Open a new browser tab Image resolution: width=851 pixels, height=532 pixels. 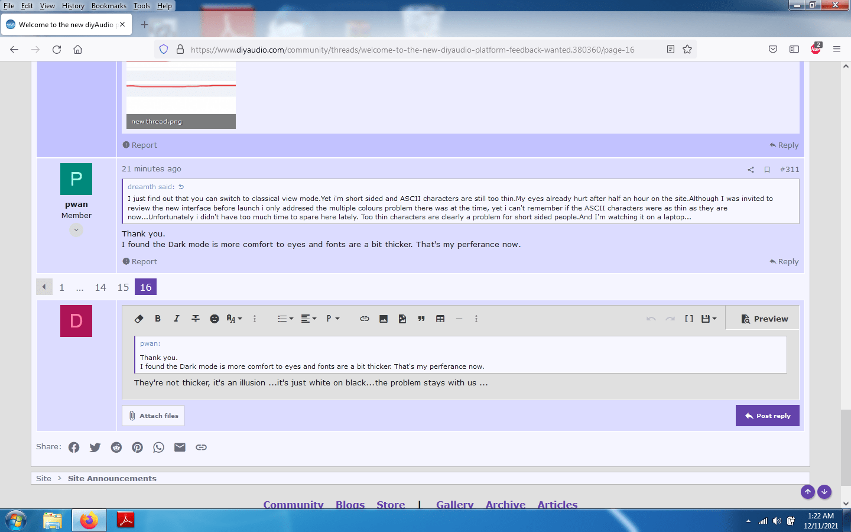(x=144, y=25)
